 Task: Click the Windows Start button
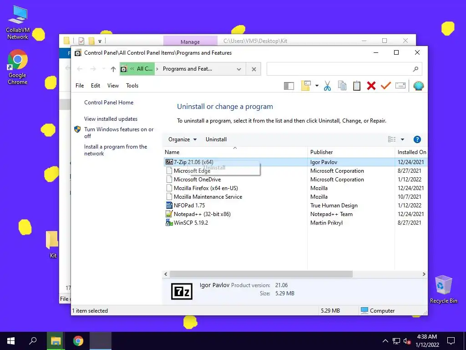tap(11, 341)
